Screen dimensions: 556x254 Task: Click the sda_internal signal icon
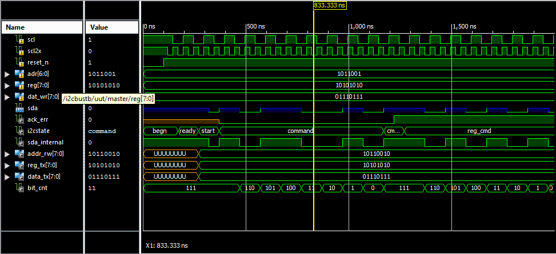[x=20, y=142]
